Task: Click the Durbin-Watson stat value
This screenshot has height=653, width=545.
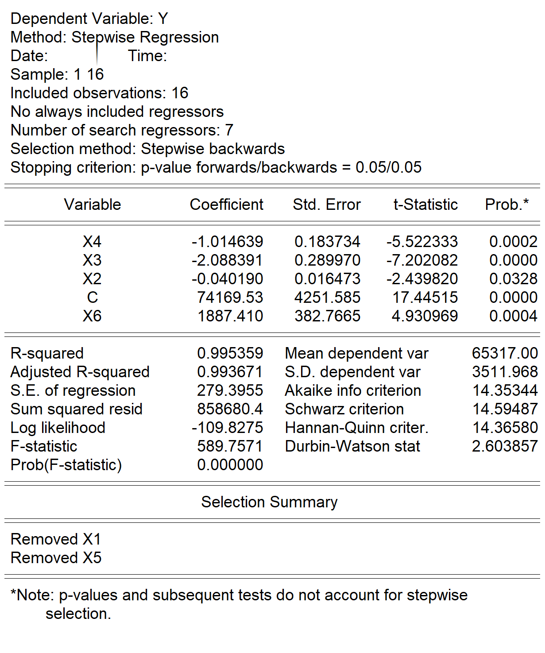Action: [505, 446]
